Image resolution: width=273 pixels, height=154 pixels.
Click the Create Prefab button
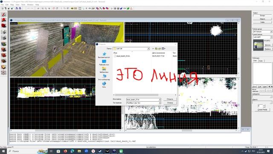(x=262, y=110)
